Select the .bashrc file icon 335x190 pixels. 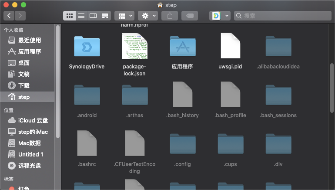click(x=87, y=143)
